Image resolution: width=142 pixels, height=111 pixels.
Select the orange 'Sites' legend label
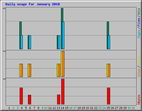coord(139,73)
